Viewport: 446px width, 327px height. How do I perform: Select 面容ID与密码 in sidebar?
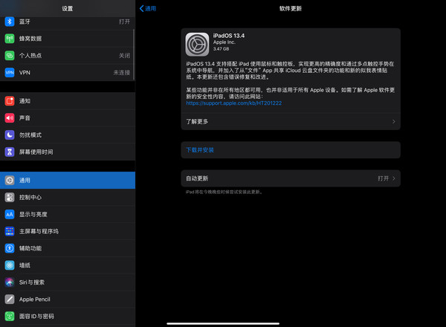pyautogui.click(x=68, y=316)
